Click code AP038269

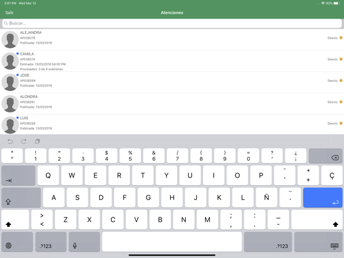27,80
